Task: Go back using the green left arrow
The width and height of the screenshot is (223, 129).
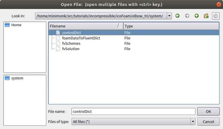Action: click(x=177, y=16)
